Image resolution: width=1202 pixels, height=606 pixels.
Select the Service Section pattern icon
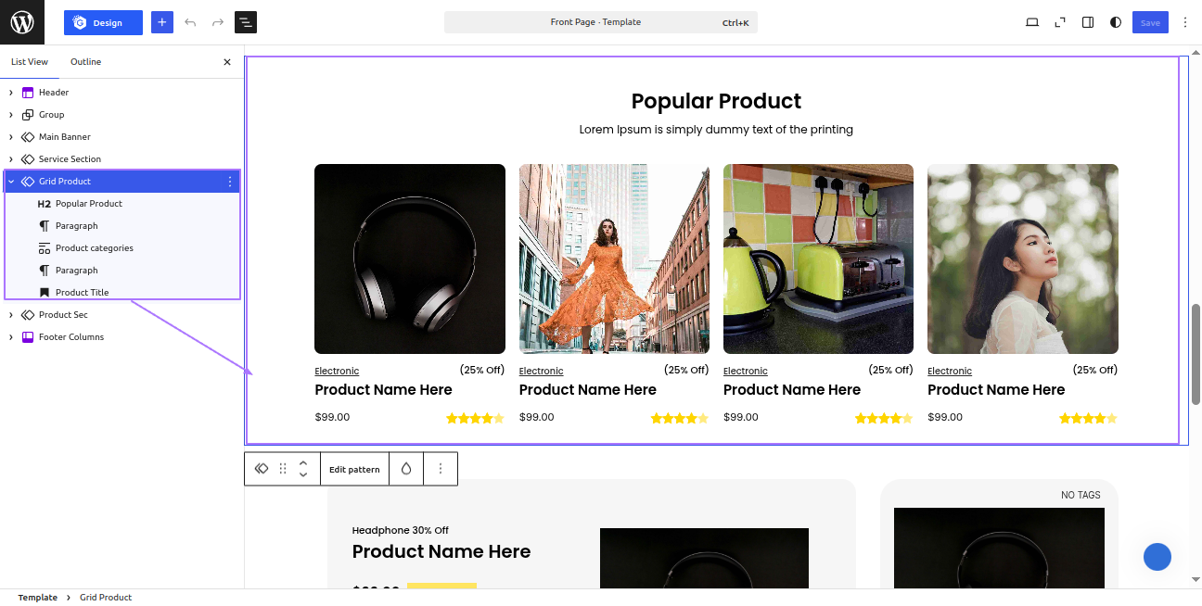(x=28, y=159)
